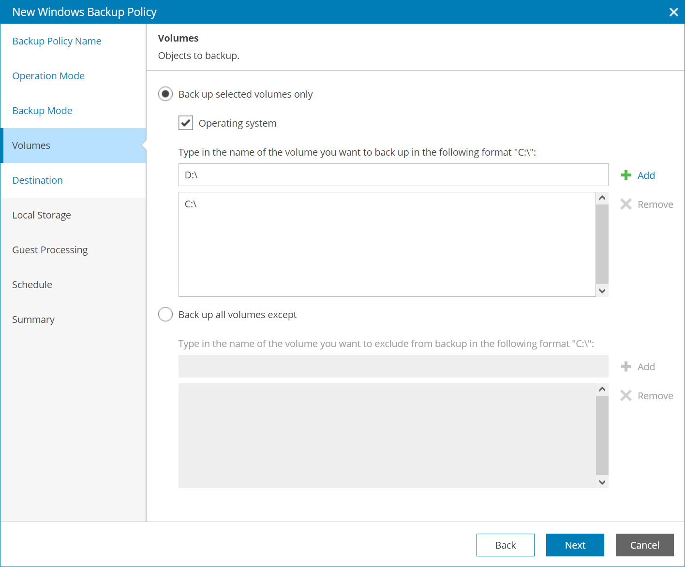Go to the Guest Processing step
This screenshot has height=567, width=685.
50,250
